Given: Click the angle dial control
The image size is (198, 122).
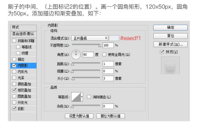Looking at the screenshot, I should pos(76,54).
